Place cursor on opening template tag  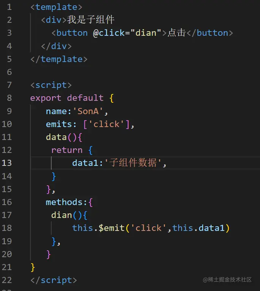(56, 7)
